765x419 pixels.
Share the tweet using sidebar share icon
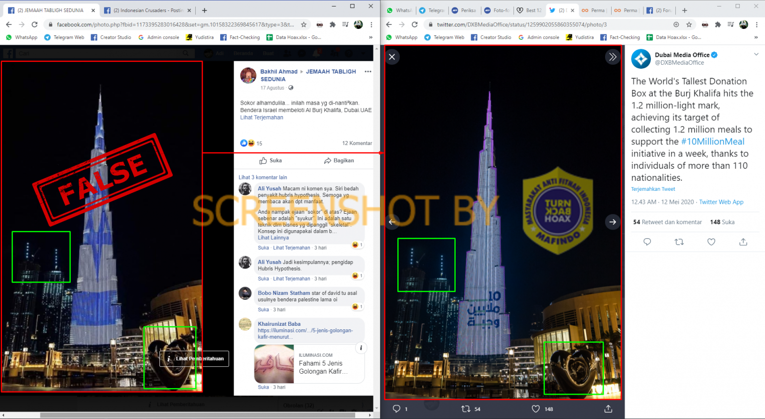[743, 242]
